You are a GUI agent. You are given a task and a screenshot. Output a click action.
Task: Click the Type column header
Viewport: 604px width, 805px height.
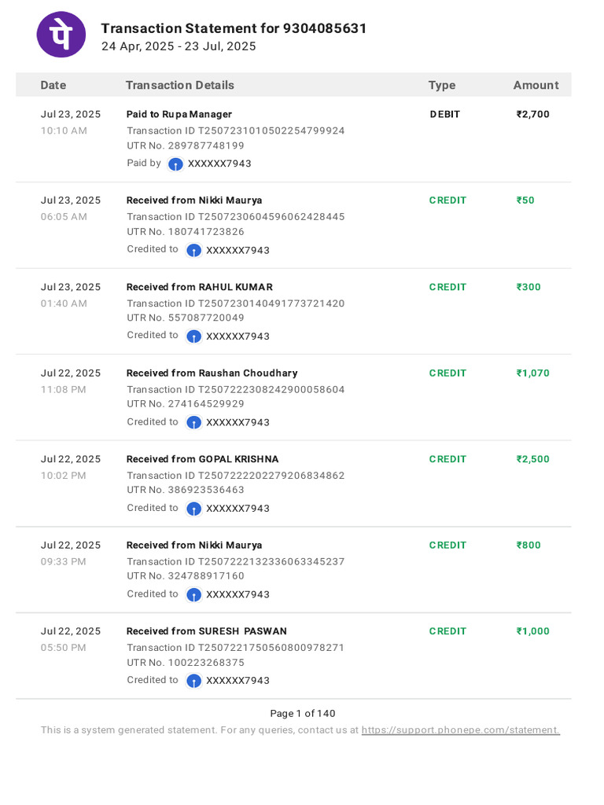[441, 85]
